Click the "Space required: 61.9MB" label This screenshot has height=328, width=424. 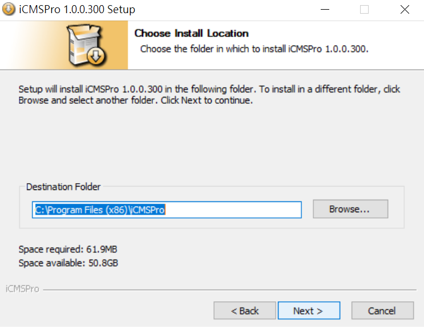(67, 249)
